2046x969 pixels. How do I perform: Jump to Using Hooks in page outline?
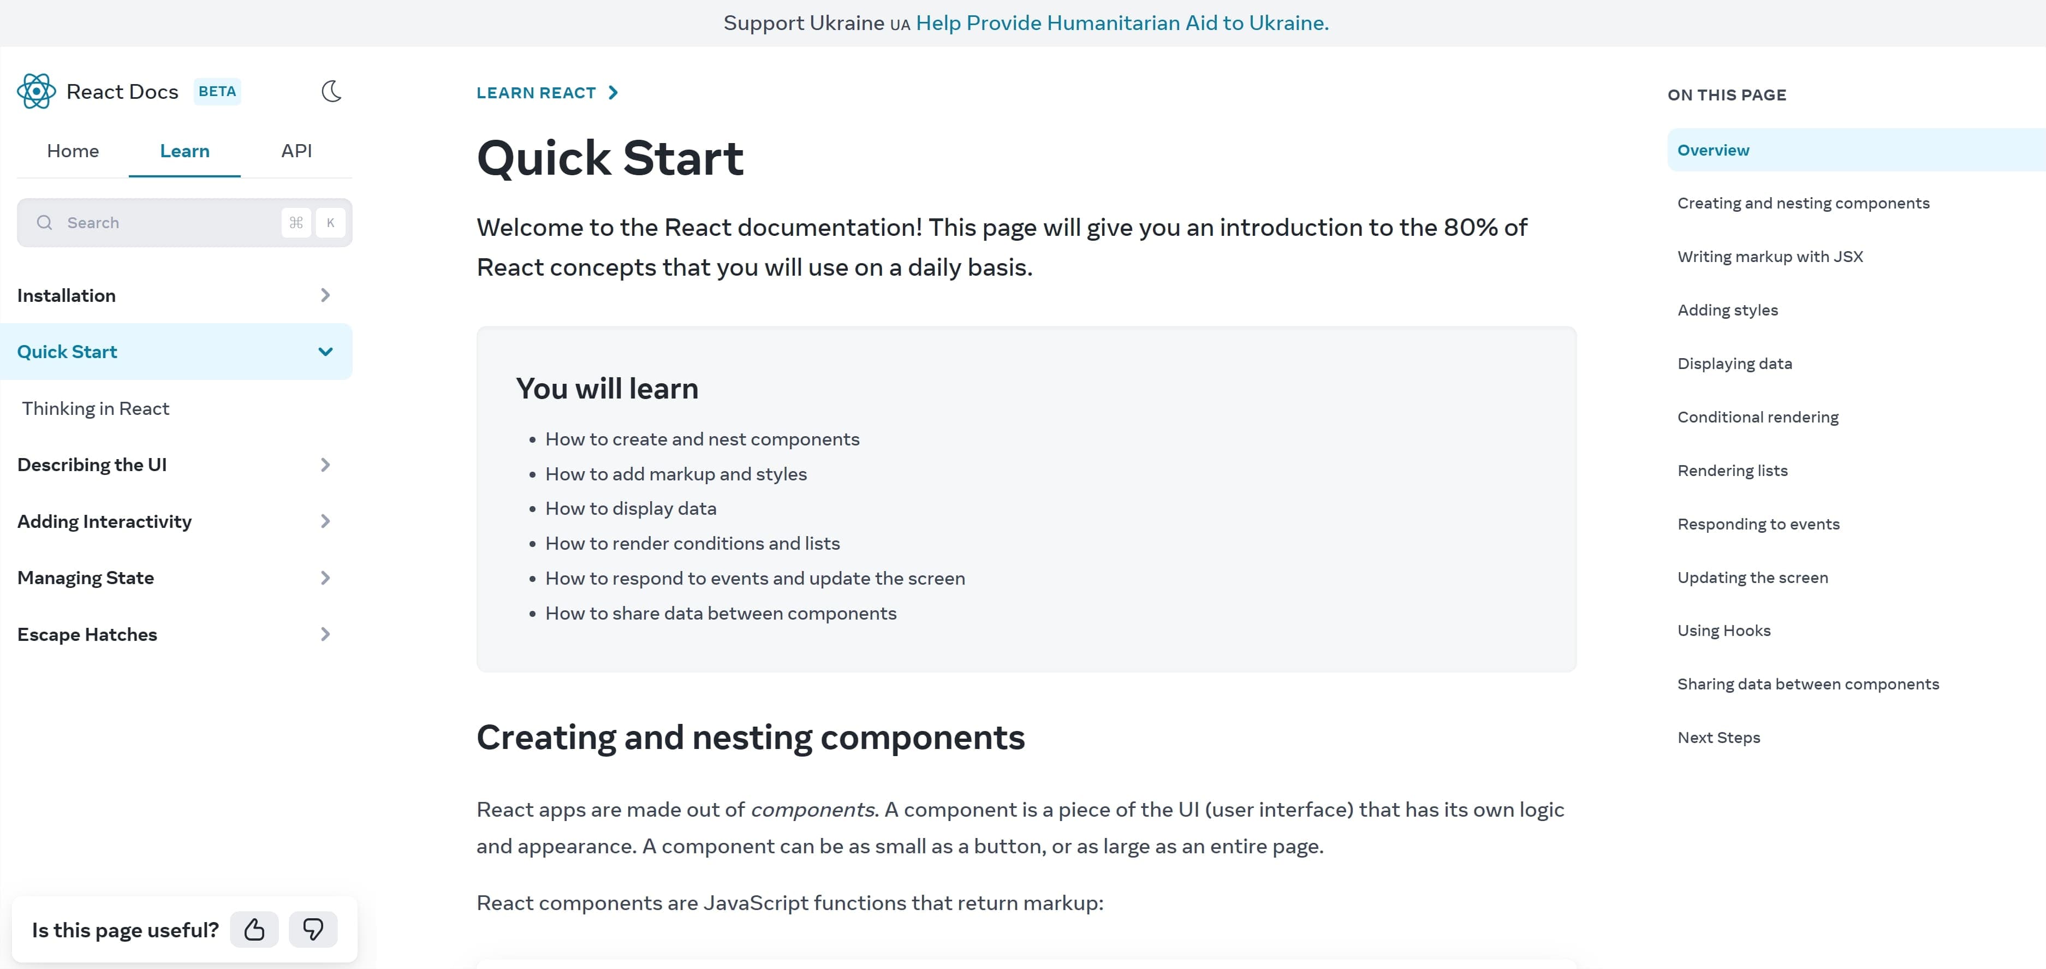[x=1723, y=631]
